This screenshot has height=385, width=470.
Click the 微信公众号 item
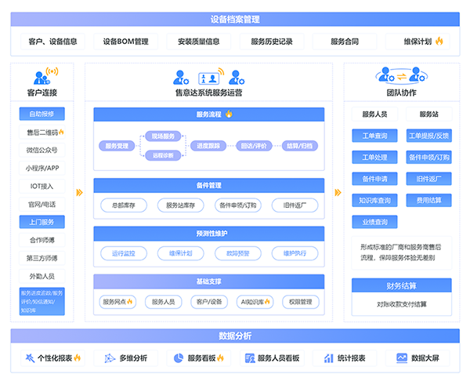[x=42, y=150]
